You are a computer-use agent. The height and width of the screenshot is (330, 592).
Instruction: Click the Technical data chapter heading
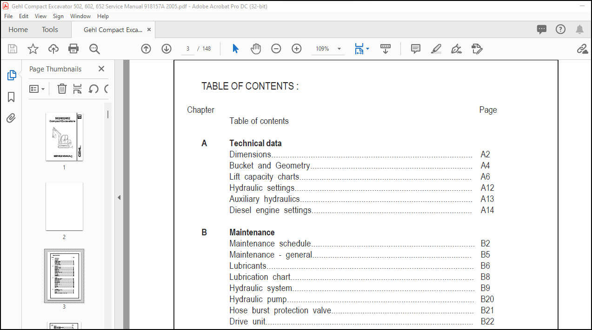pyautogui.click(x=255, y=143)
